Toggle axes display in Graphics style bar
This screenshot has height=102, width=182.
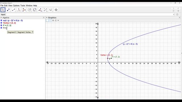pos(47,20)
